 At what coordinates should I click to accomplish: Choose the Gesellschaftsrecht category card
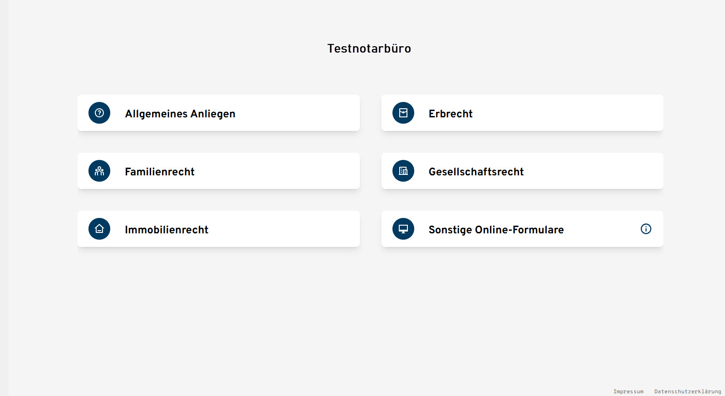coord(522,171)
